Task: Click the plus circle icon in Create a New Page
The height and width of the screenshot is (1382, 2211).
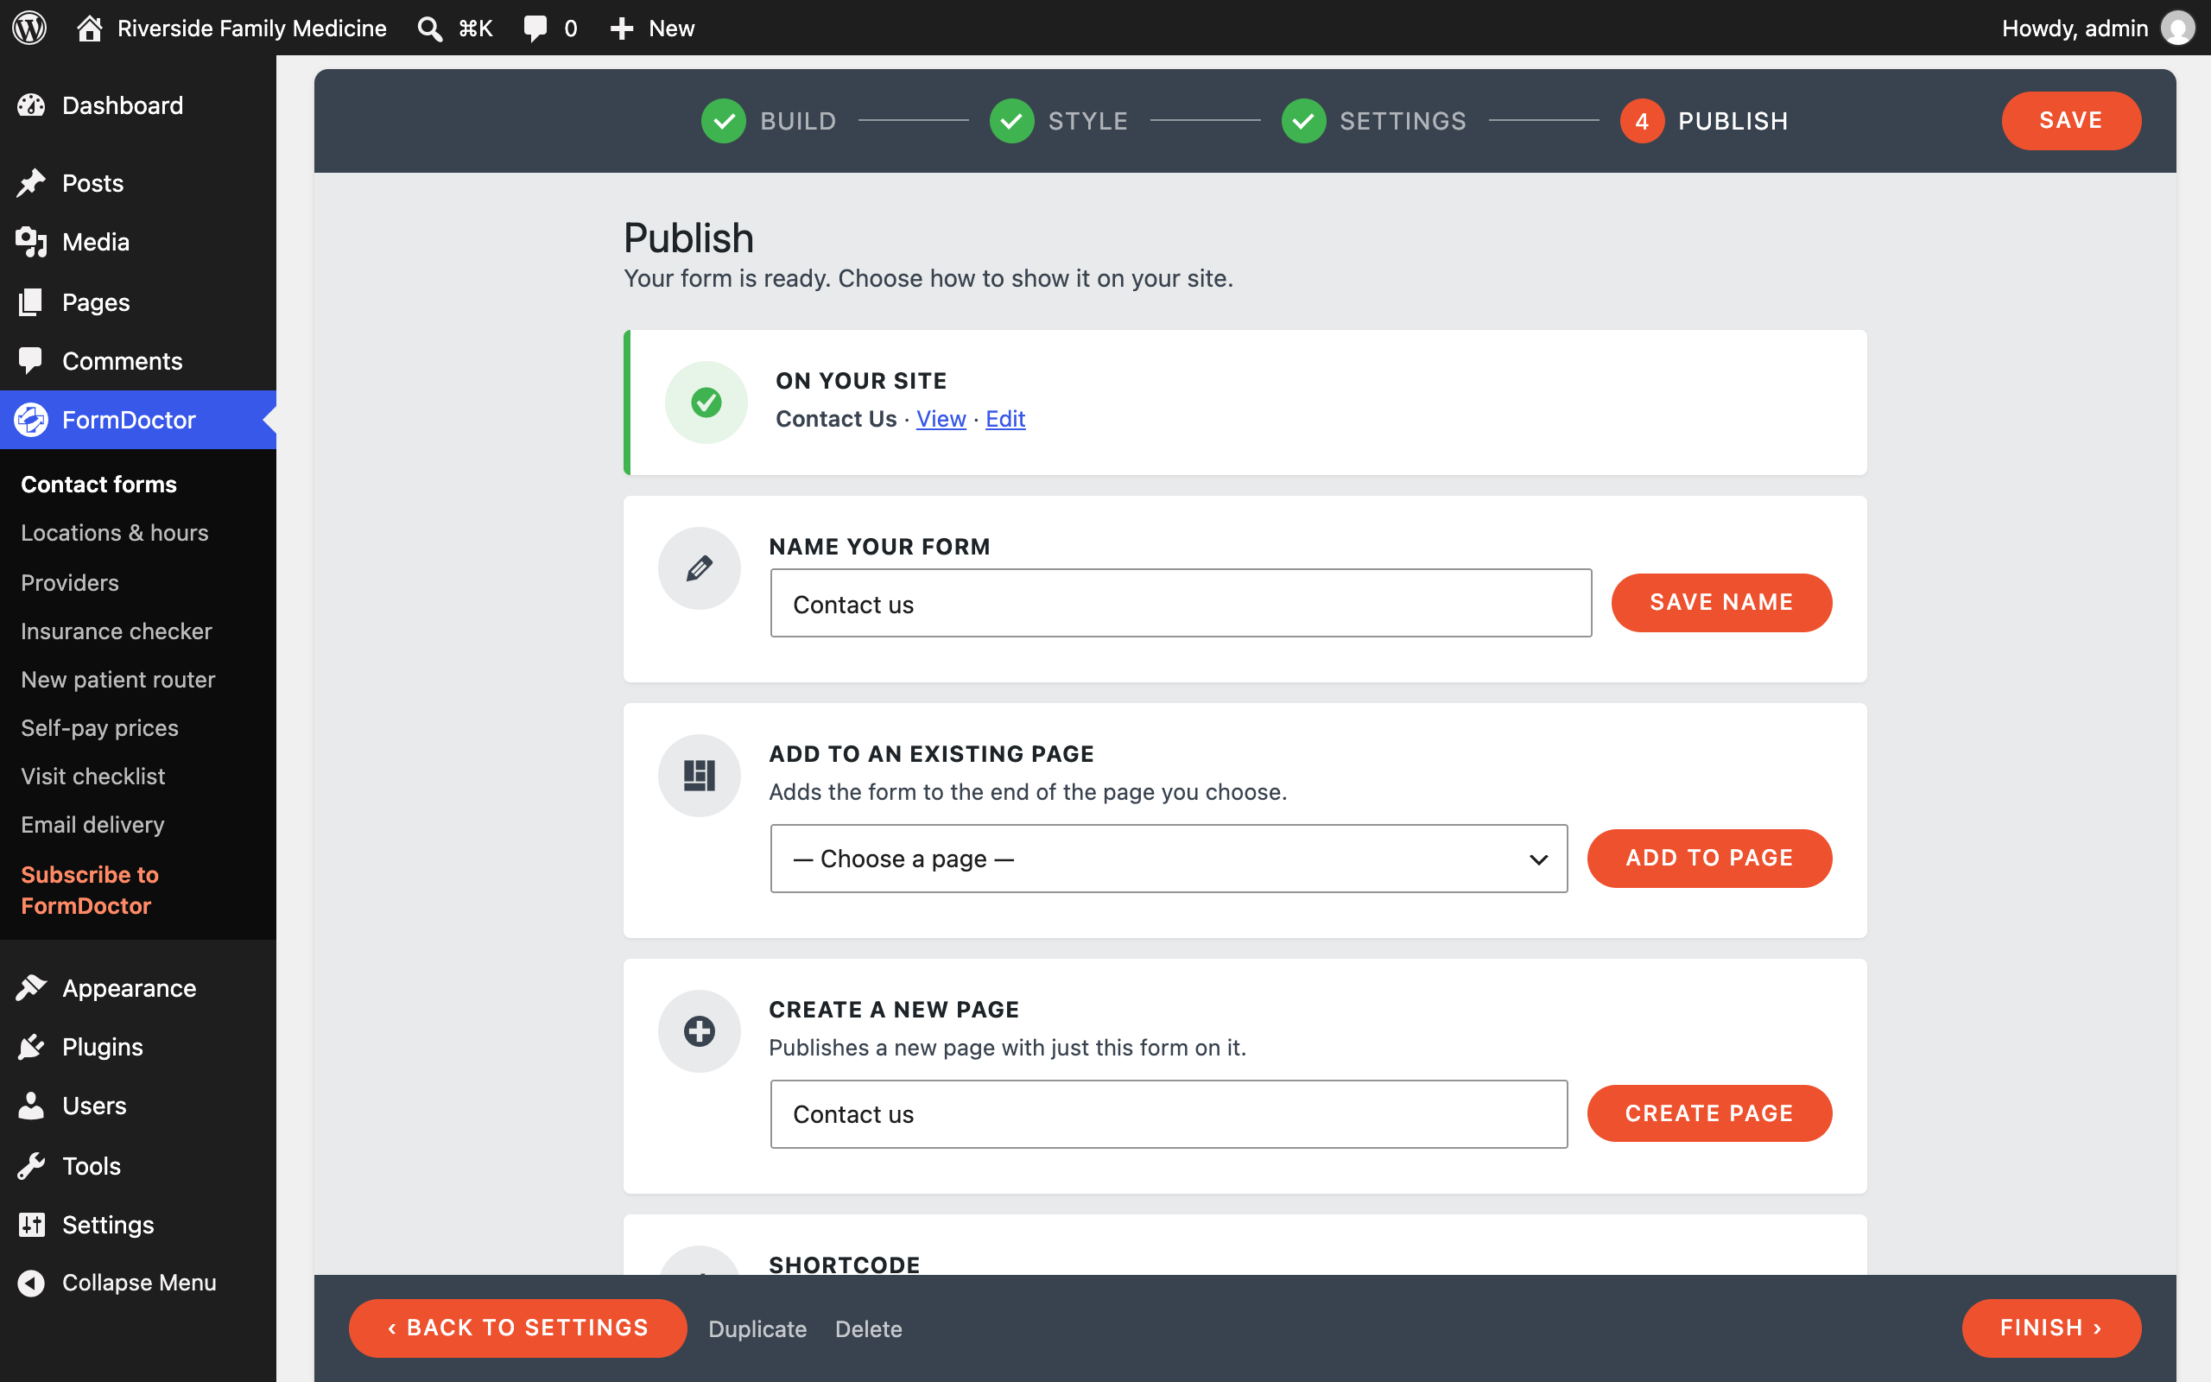Action: tap(699, 1031)
